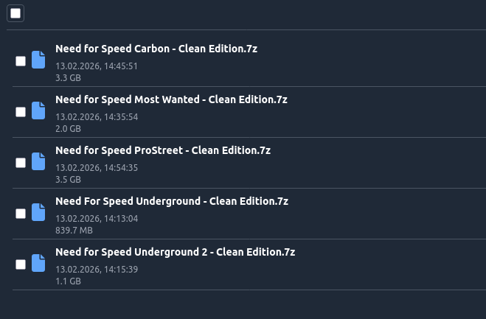This screenshot has height=319, width=486.
Task: Check the box for NFS Carbon file
Action: tap(21, 61)
